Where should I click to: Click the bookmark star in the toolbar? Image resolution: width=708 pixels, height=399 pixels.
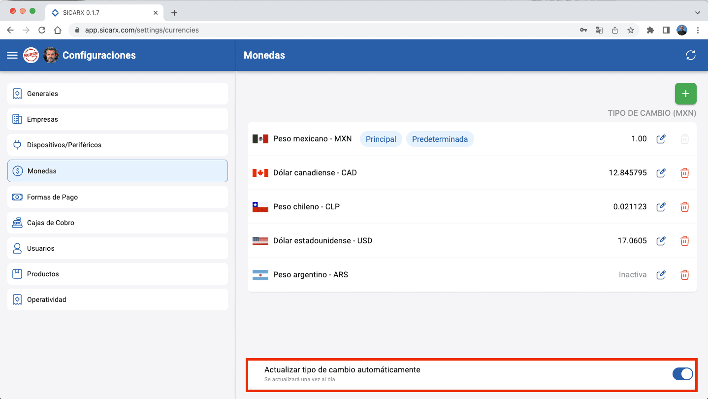pyautogui.click(x=631, y=30)
